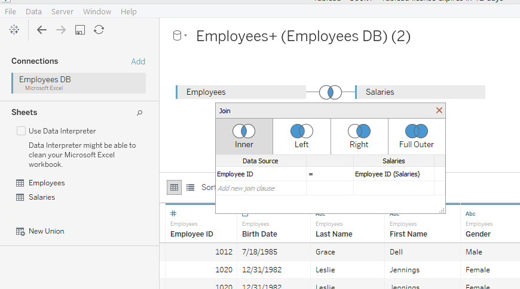The width and height of the screenshot is (520, 289).
Task: Switch to metadata list view icon
Action: coord(190,187)
